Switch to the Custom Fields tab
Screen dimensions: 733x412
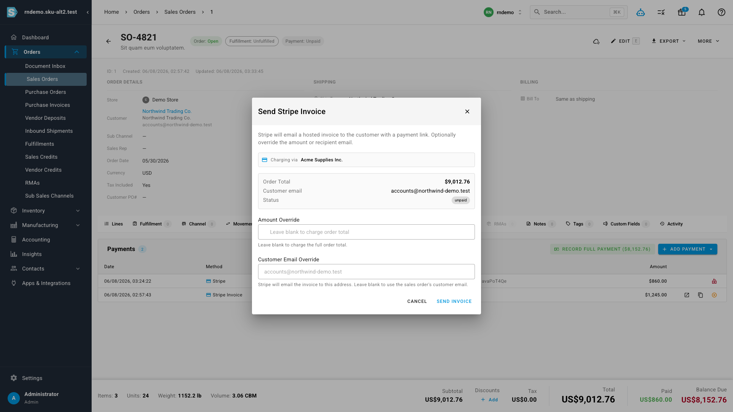point(626,224)
